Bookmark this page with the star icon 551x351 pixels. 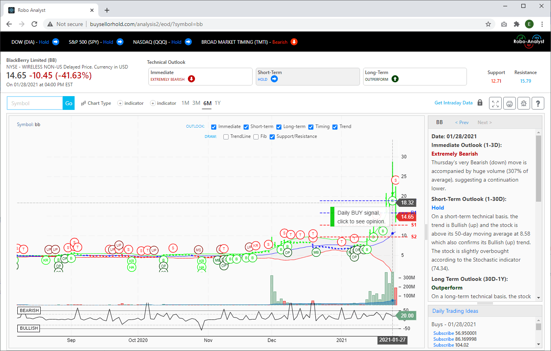point(488,24)
